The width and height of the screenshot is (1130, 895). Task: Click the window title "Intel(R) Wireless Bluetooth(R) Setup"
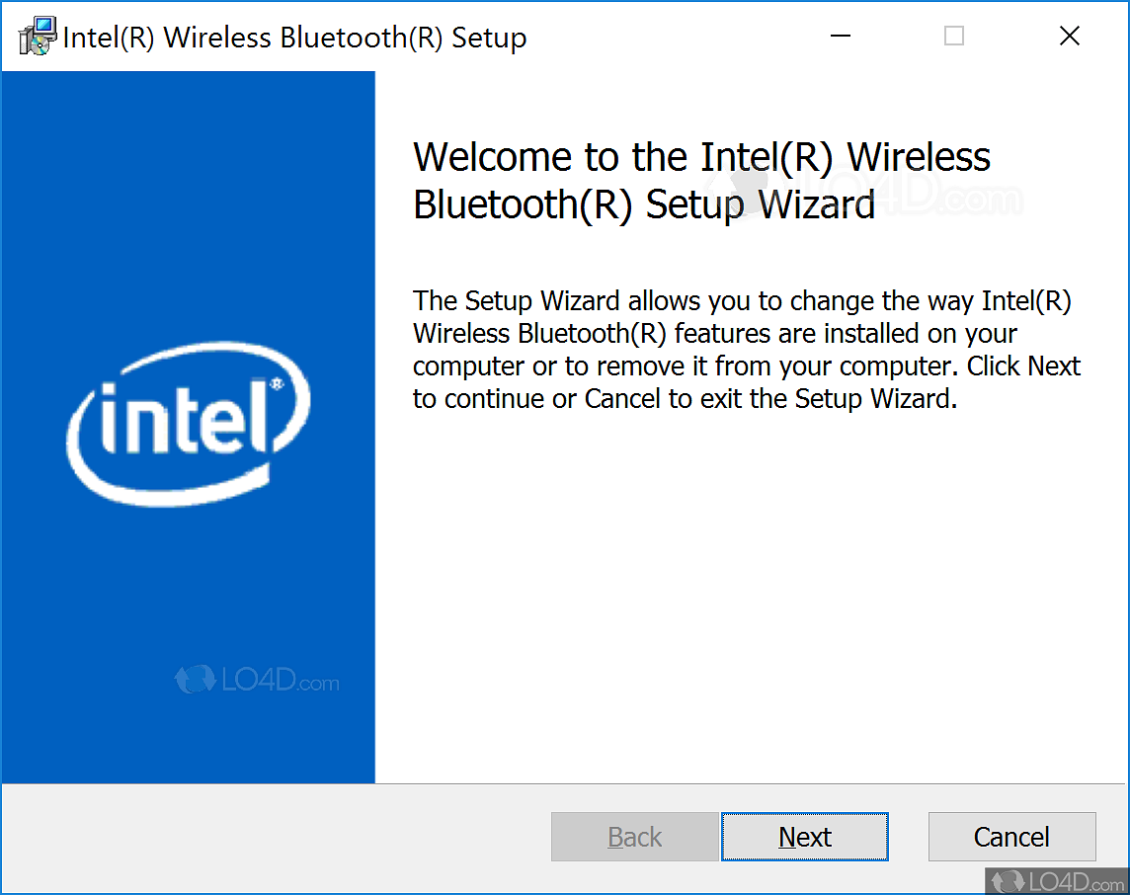(294, 39)
